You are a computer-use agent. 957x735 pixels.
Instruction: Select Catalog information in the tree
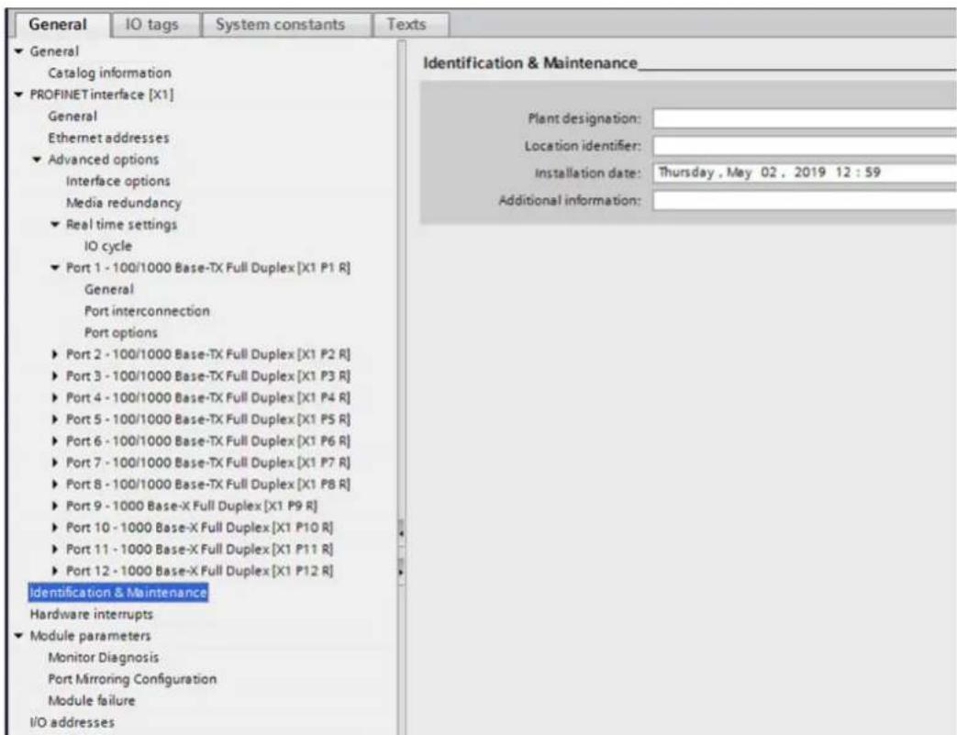(109, 73)
